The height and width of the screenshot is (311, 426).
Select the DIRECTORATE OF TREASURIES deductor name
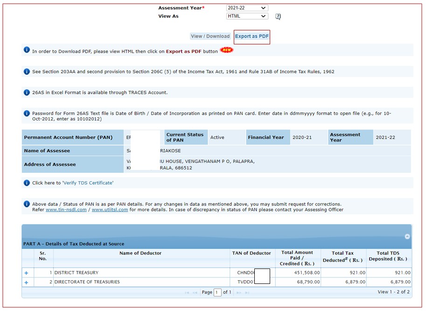point(87,282)
